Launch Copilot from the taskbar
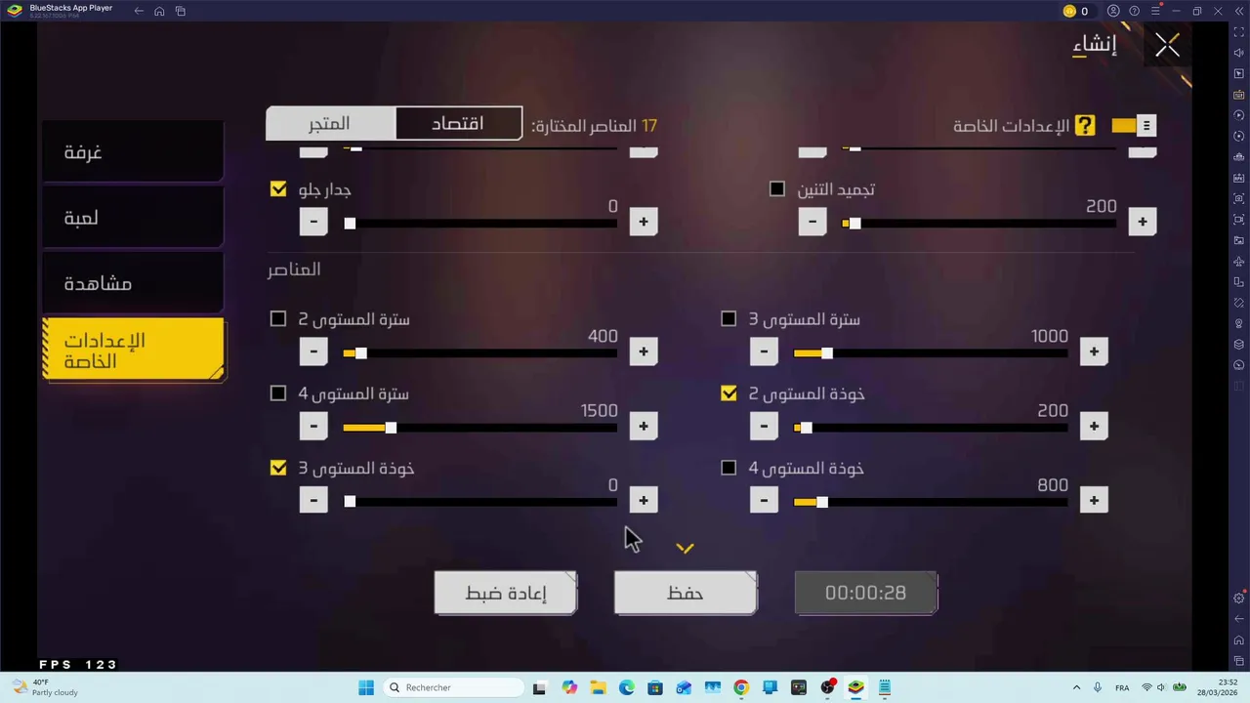Viewport: 1250px width, 703px height. (x=569, y=687)
